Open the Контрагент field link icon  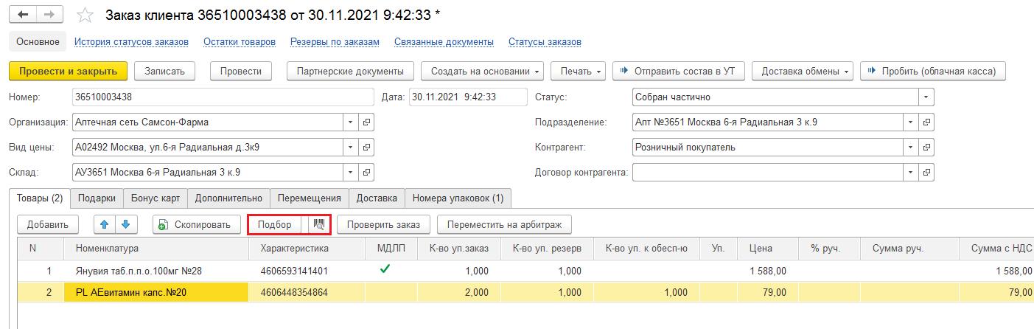pos(927,147)
